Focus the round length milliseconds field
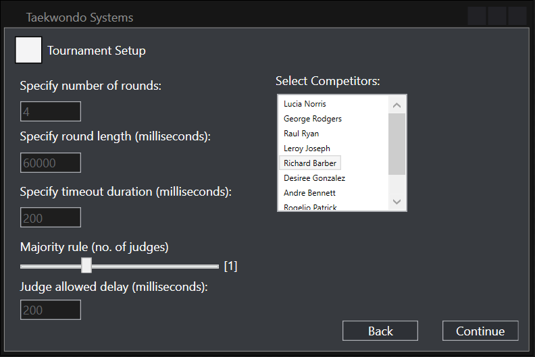The height and width of the screenshot is (357, 535). [x=51, y=163]
